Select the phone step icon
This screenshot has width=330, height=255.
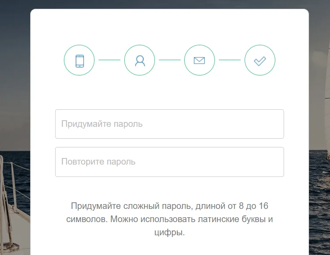pyautogui.click(x=79, y=60)
